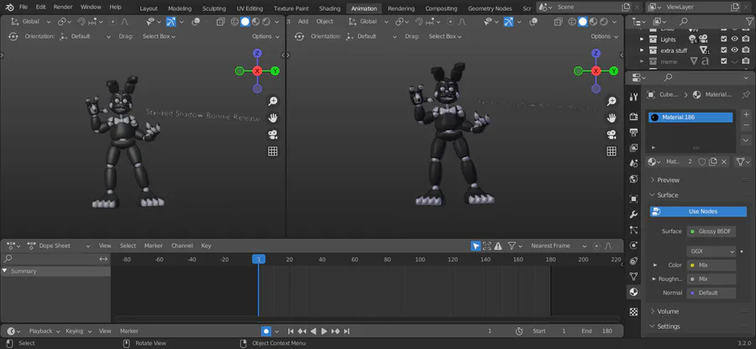Jump to the animation end frame
Viewport: 756px width, 349px height.
tap(347, 331)
